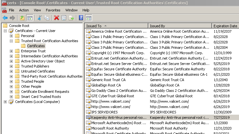239x134 pixels.
Task: Sort by Issued To column header
Action: [116, 26]
